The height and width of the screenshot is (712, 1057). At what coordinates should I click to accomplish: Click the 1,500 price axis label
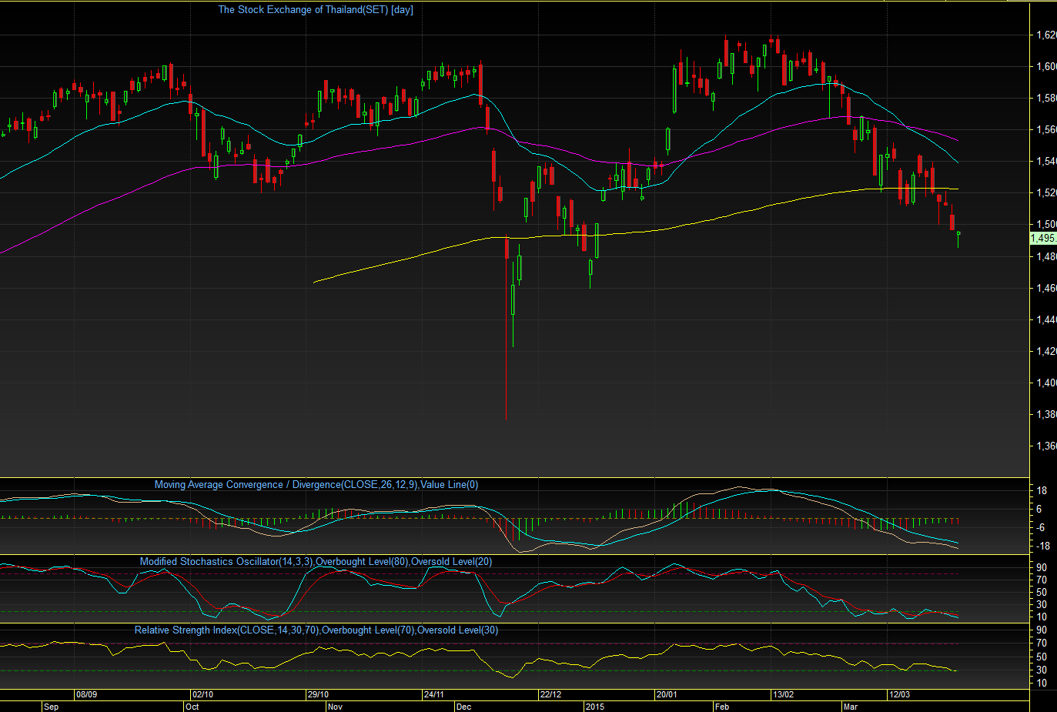[x=1046, y=224]
